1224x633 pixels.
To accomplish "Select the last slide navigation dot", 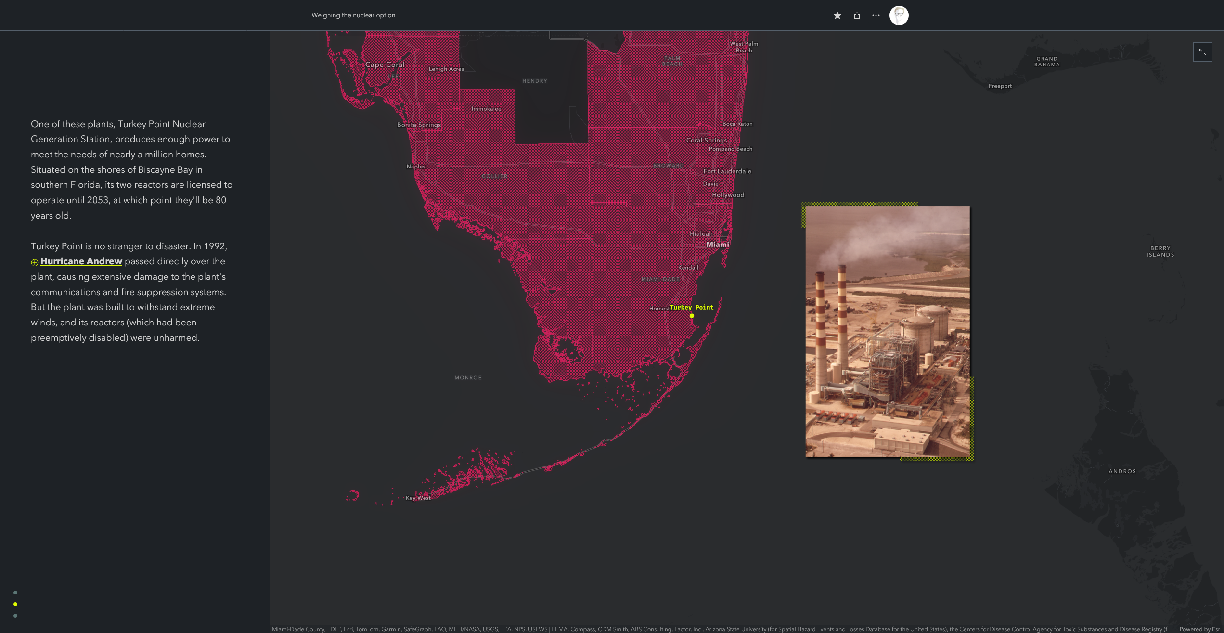I will tap(15, 616).
